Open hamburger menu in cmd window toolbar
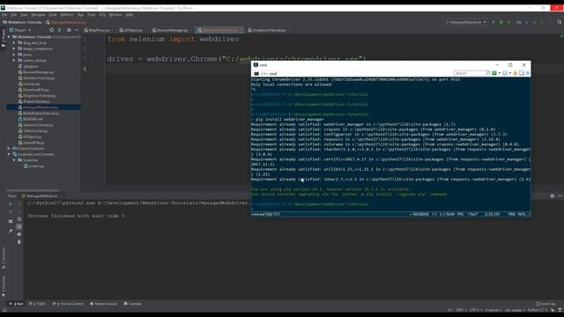 point(528,73)
